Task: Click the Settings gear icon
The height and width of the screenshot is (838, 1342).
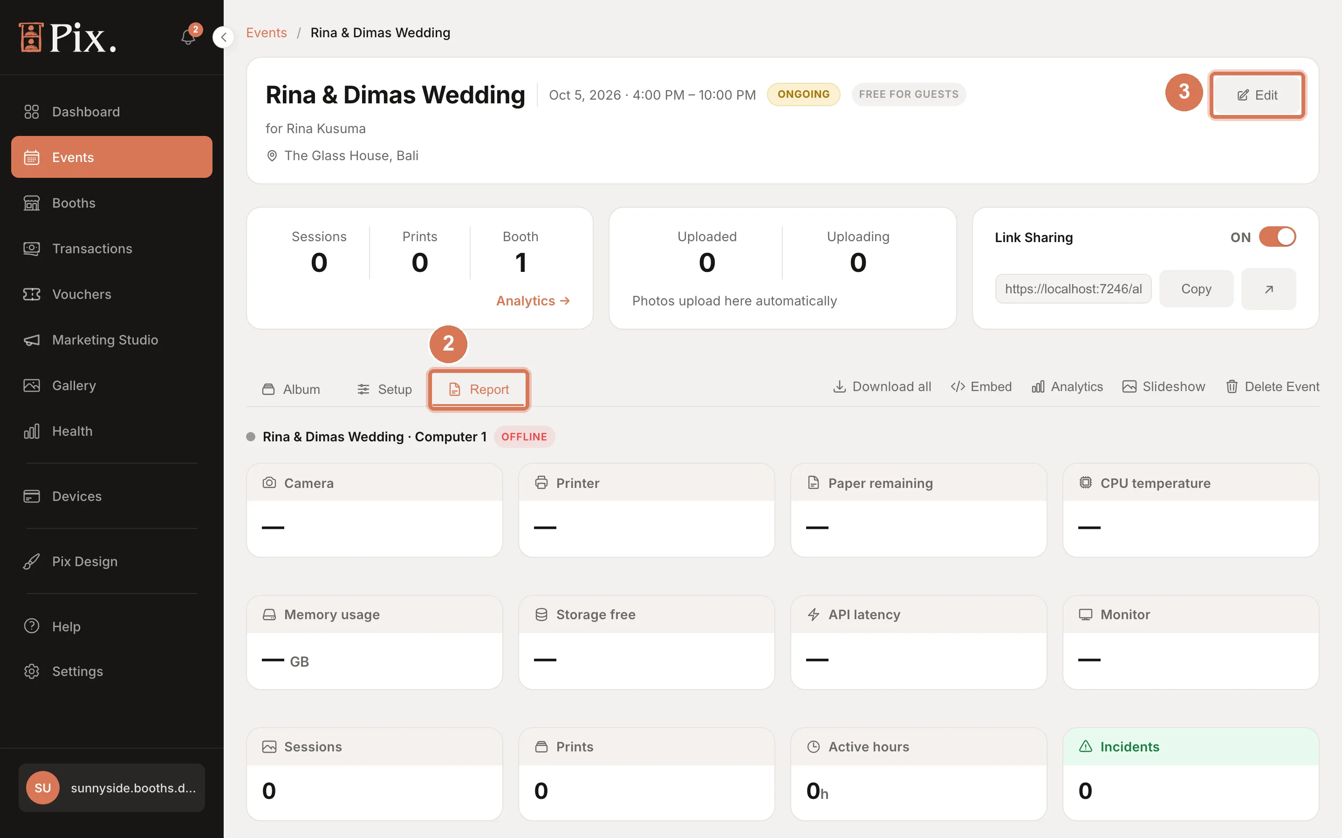Action: pos(32,671)
